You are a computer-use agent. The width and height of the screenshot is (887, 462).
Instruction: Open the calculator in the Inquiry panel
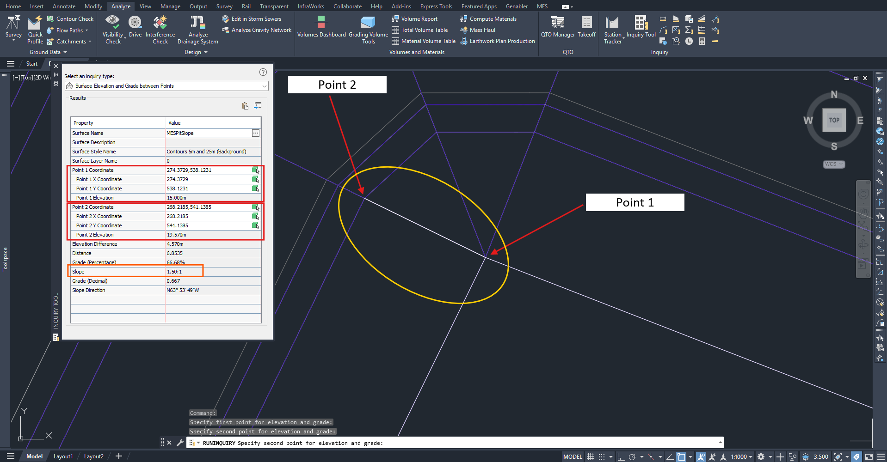[702, 41]
